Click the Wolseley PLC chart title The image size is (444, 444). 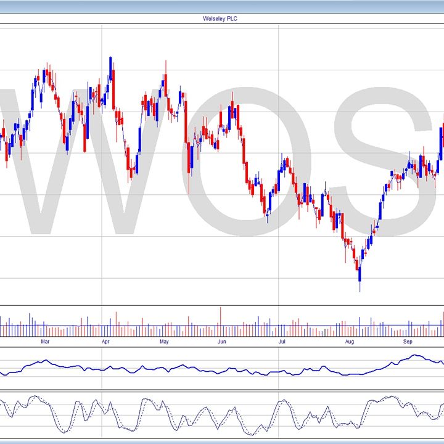pos(221,19)
